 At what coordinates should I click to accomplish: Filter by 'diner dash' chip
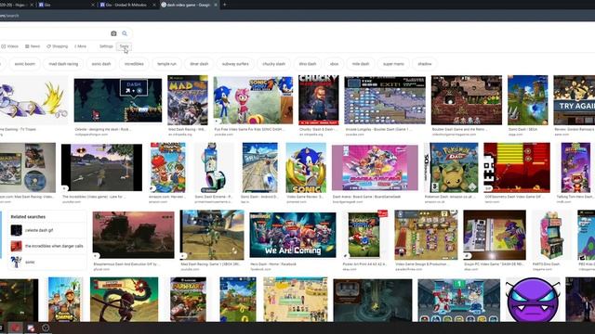point(199,64)
